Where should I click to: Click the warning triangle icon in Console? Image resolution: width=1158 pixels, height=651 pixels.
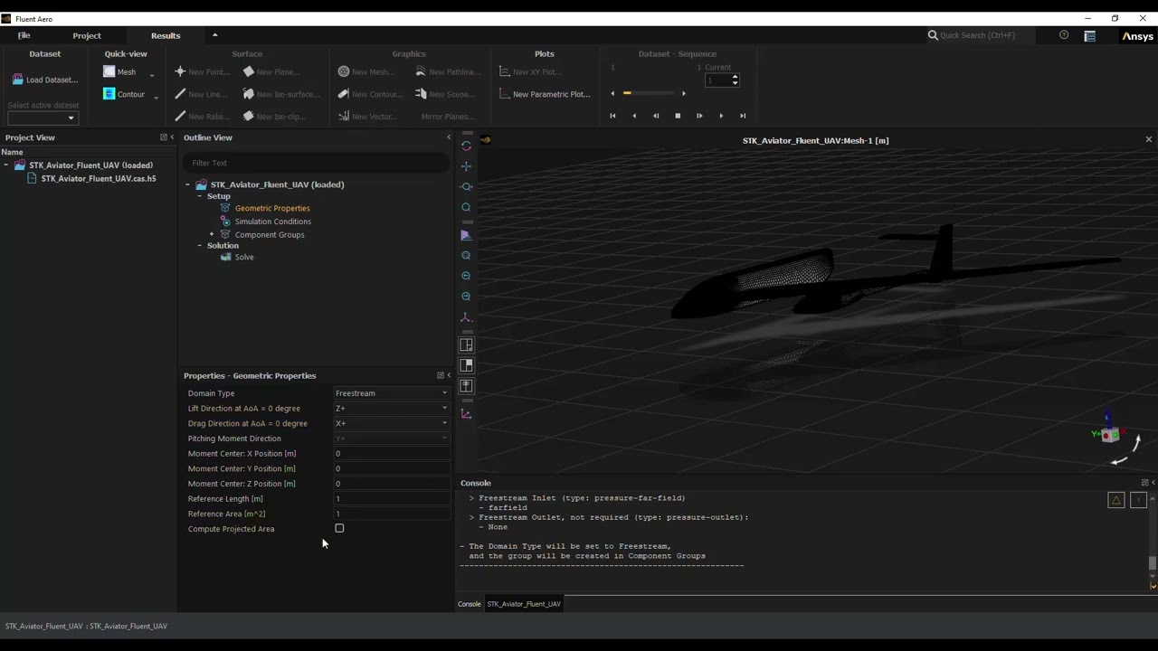1116,500
